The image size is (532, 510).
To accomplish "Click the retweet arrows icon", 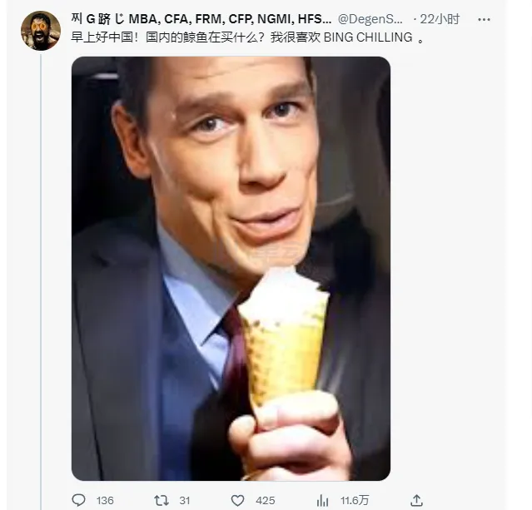I will (x=162, y=500).
